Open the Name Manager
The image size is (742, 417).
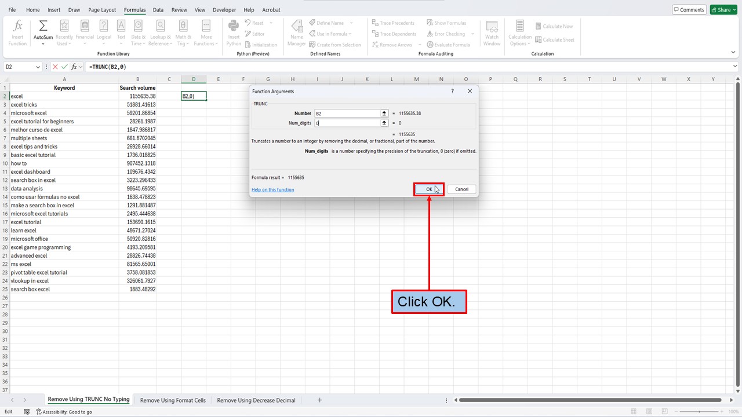coord(296,33)
